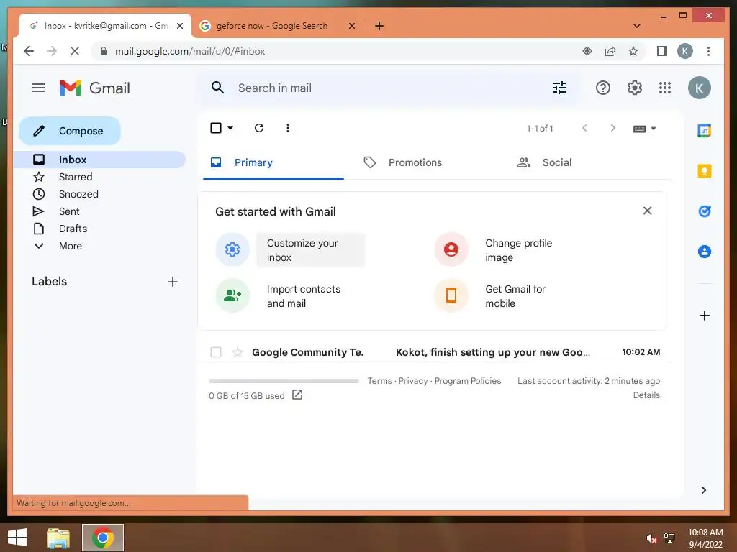
Task: Show search options filter icon
Action: [559, 88]
